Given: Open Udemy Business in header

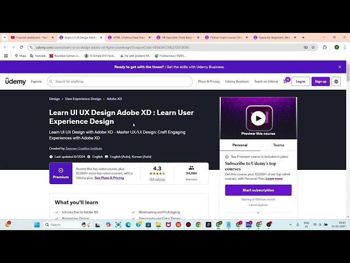Looking at the screenshot, I should (237, 82).
